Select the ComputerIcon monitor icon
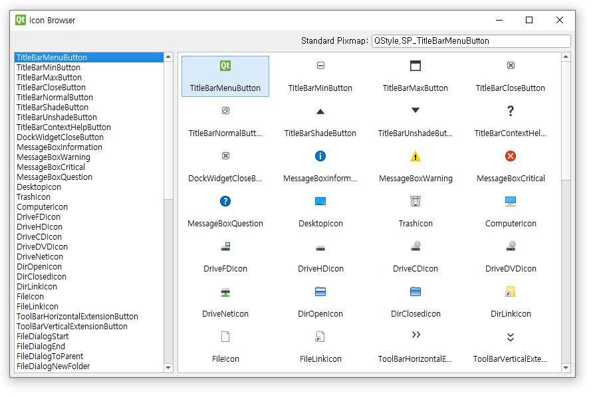Screen dimensions: 593x397 point(511,201)
